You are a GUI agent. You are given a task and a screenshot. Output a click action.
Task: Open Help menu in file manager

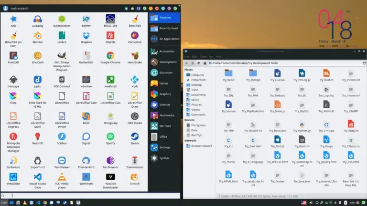(218, 57)
